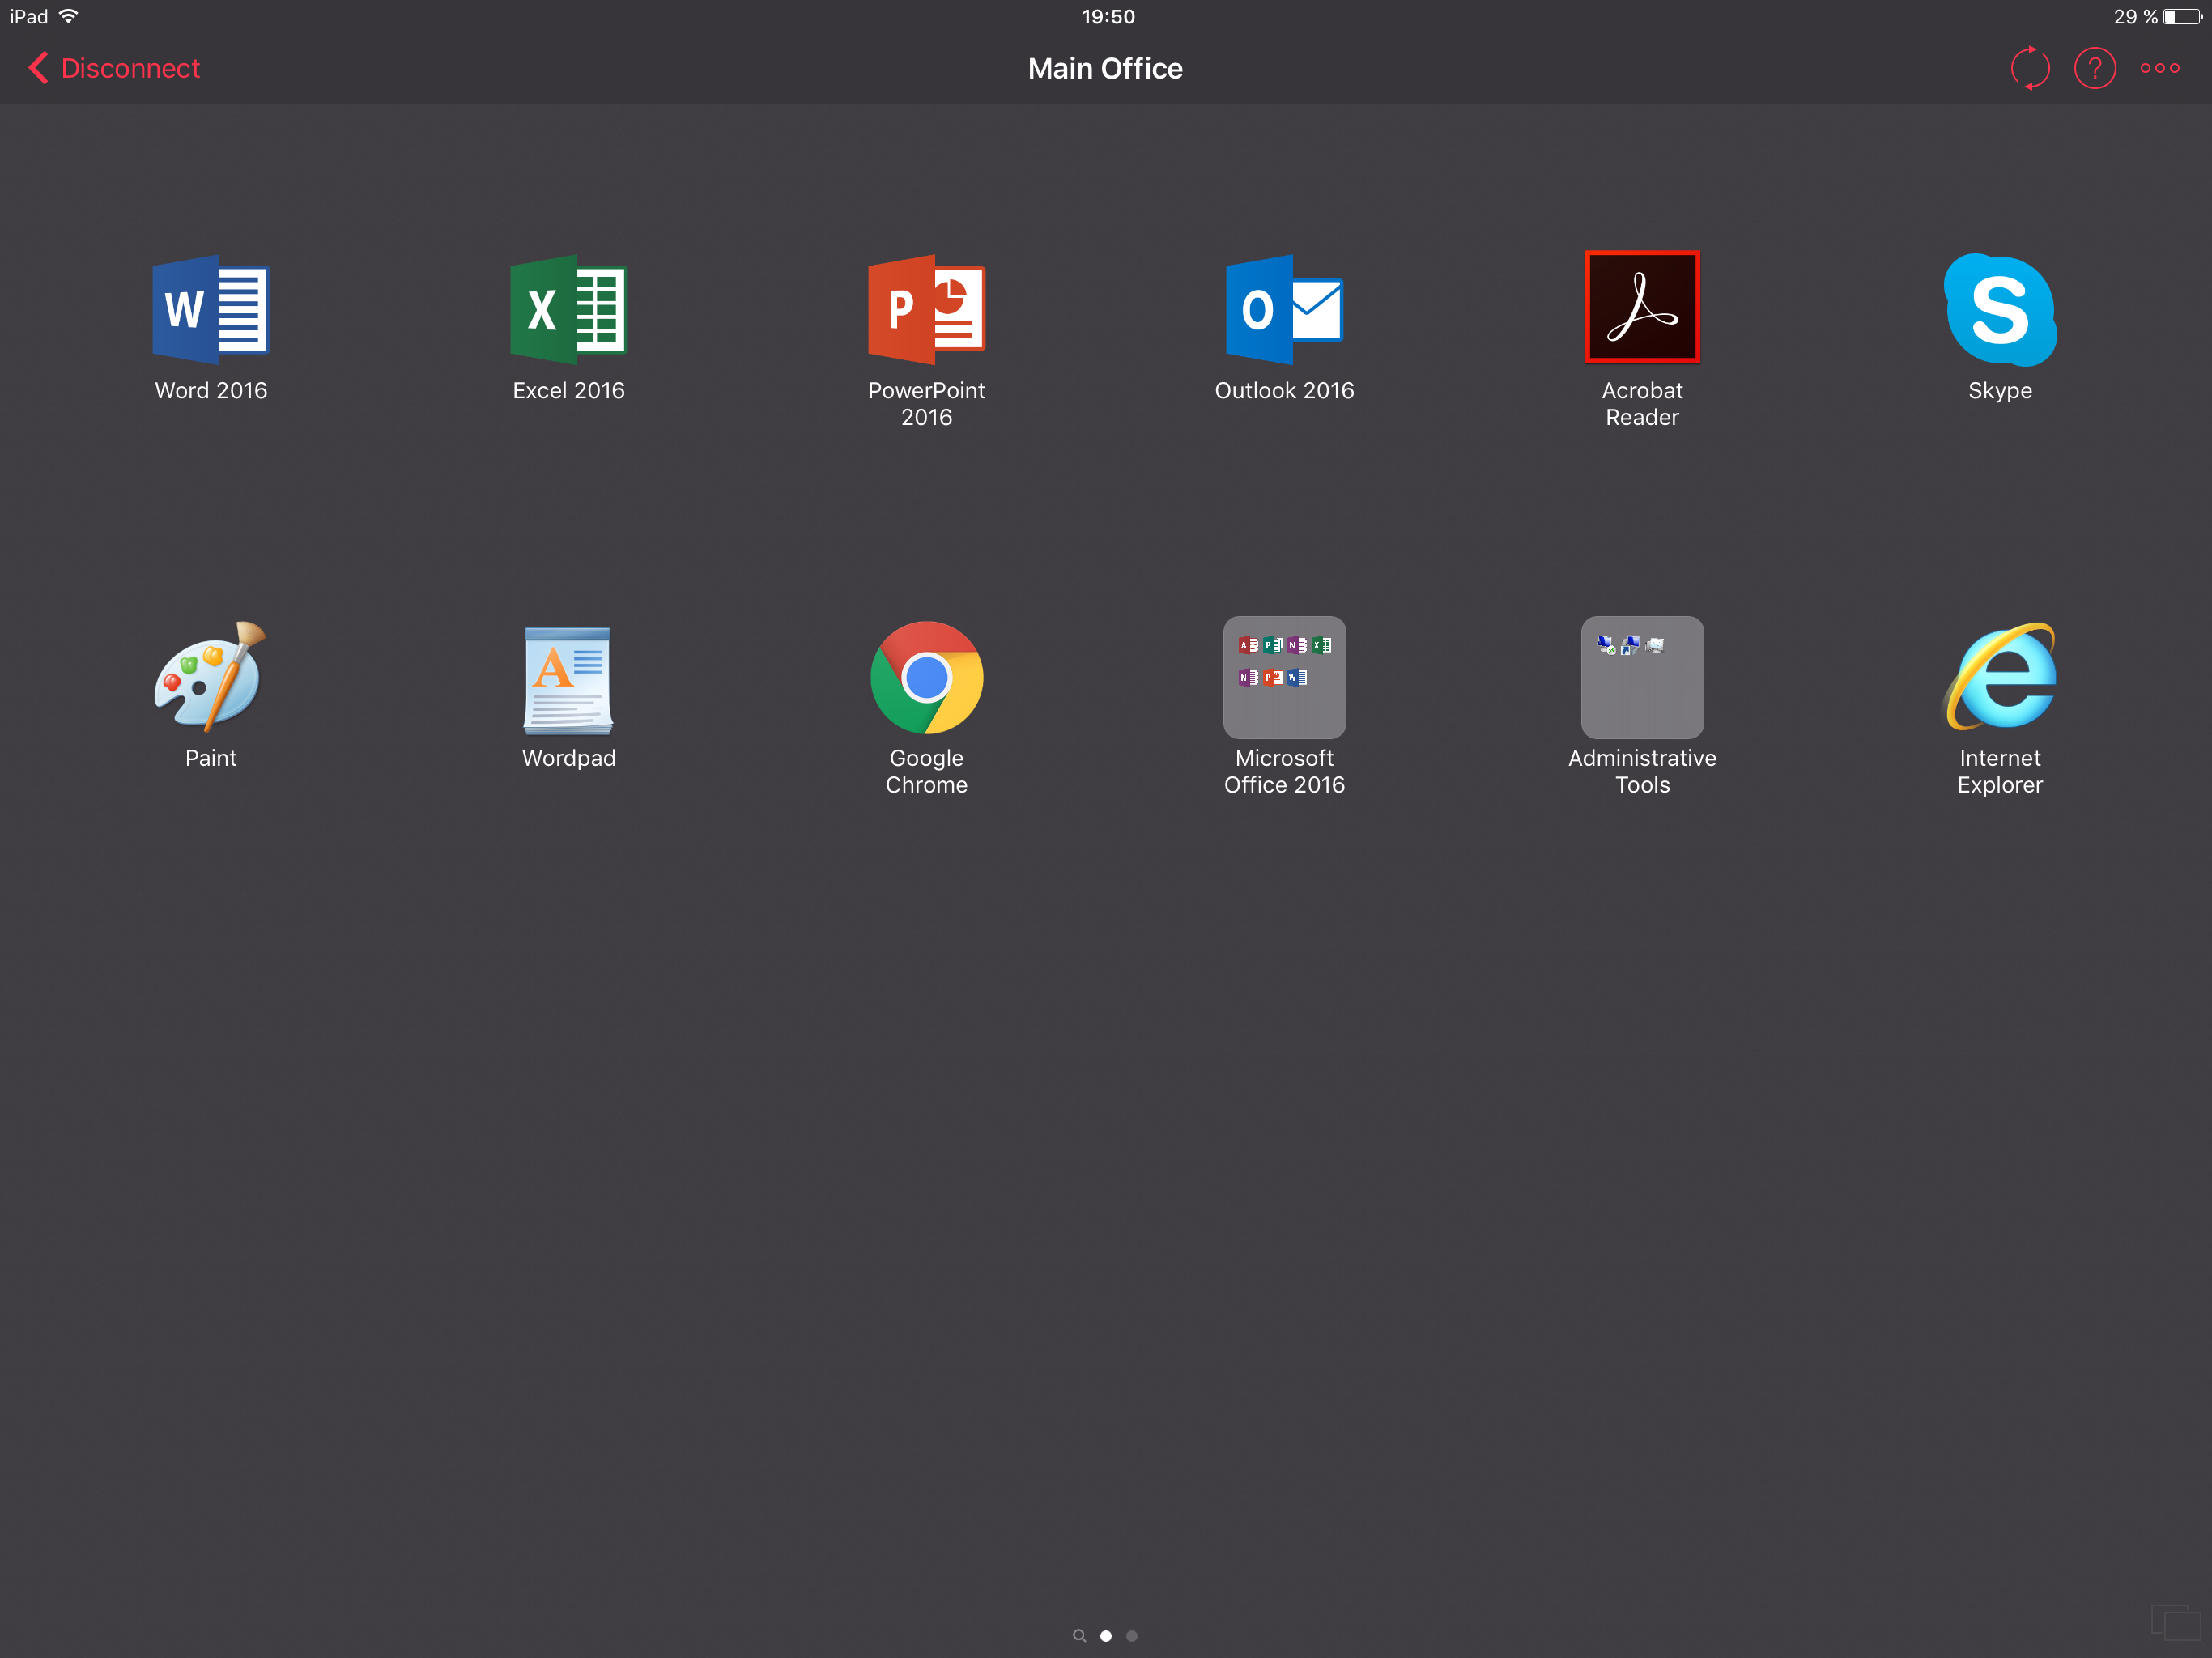Viewport: 2212px width, 1658px height.
Task: Tap the search page indicator icon
Action: (1079, 1636)
